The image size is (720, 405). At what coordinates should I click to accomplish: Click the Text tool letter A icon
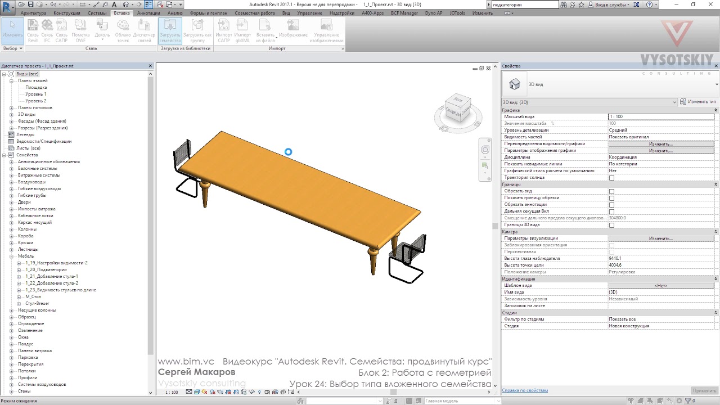(114, 4)
